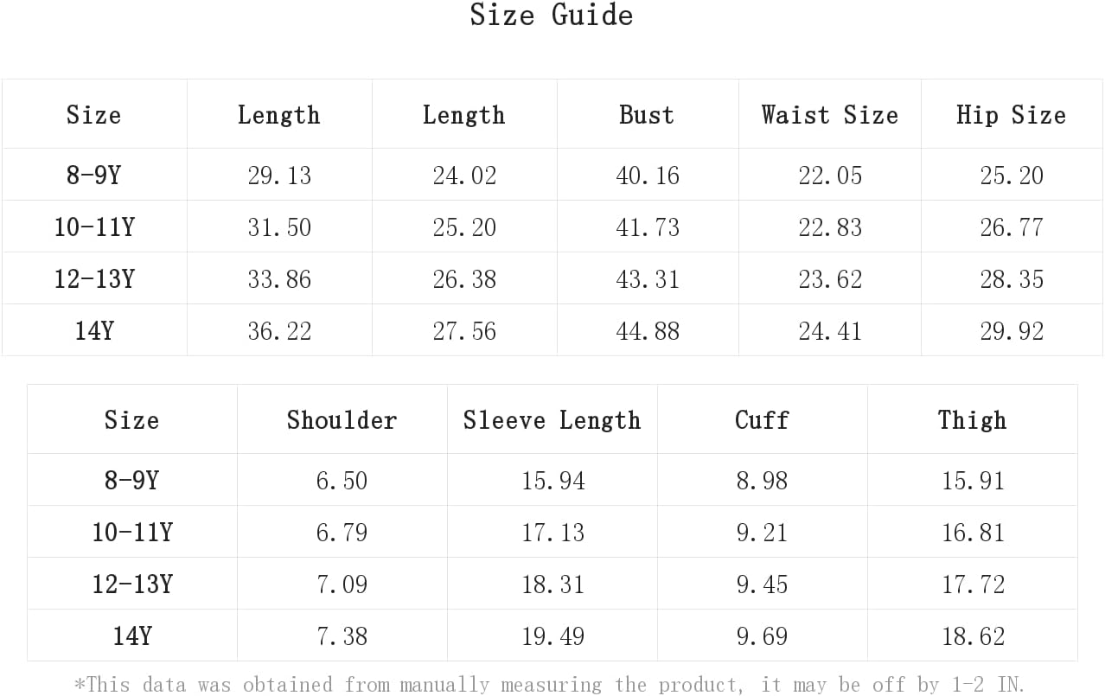Image resolution: width=1105 pixels, height=696 pixels.
Task: Select bust value 40.16
Action: coord(648,176)
